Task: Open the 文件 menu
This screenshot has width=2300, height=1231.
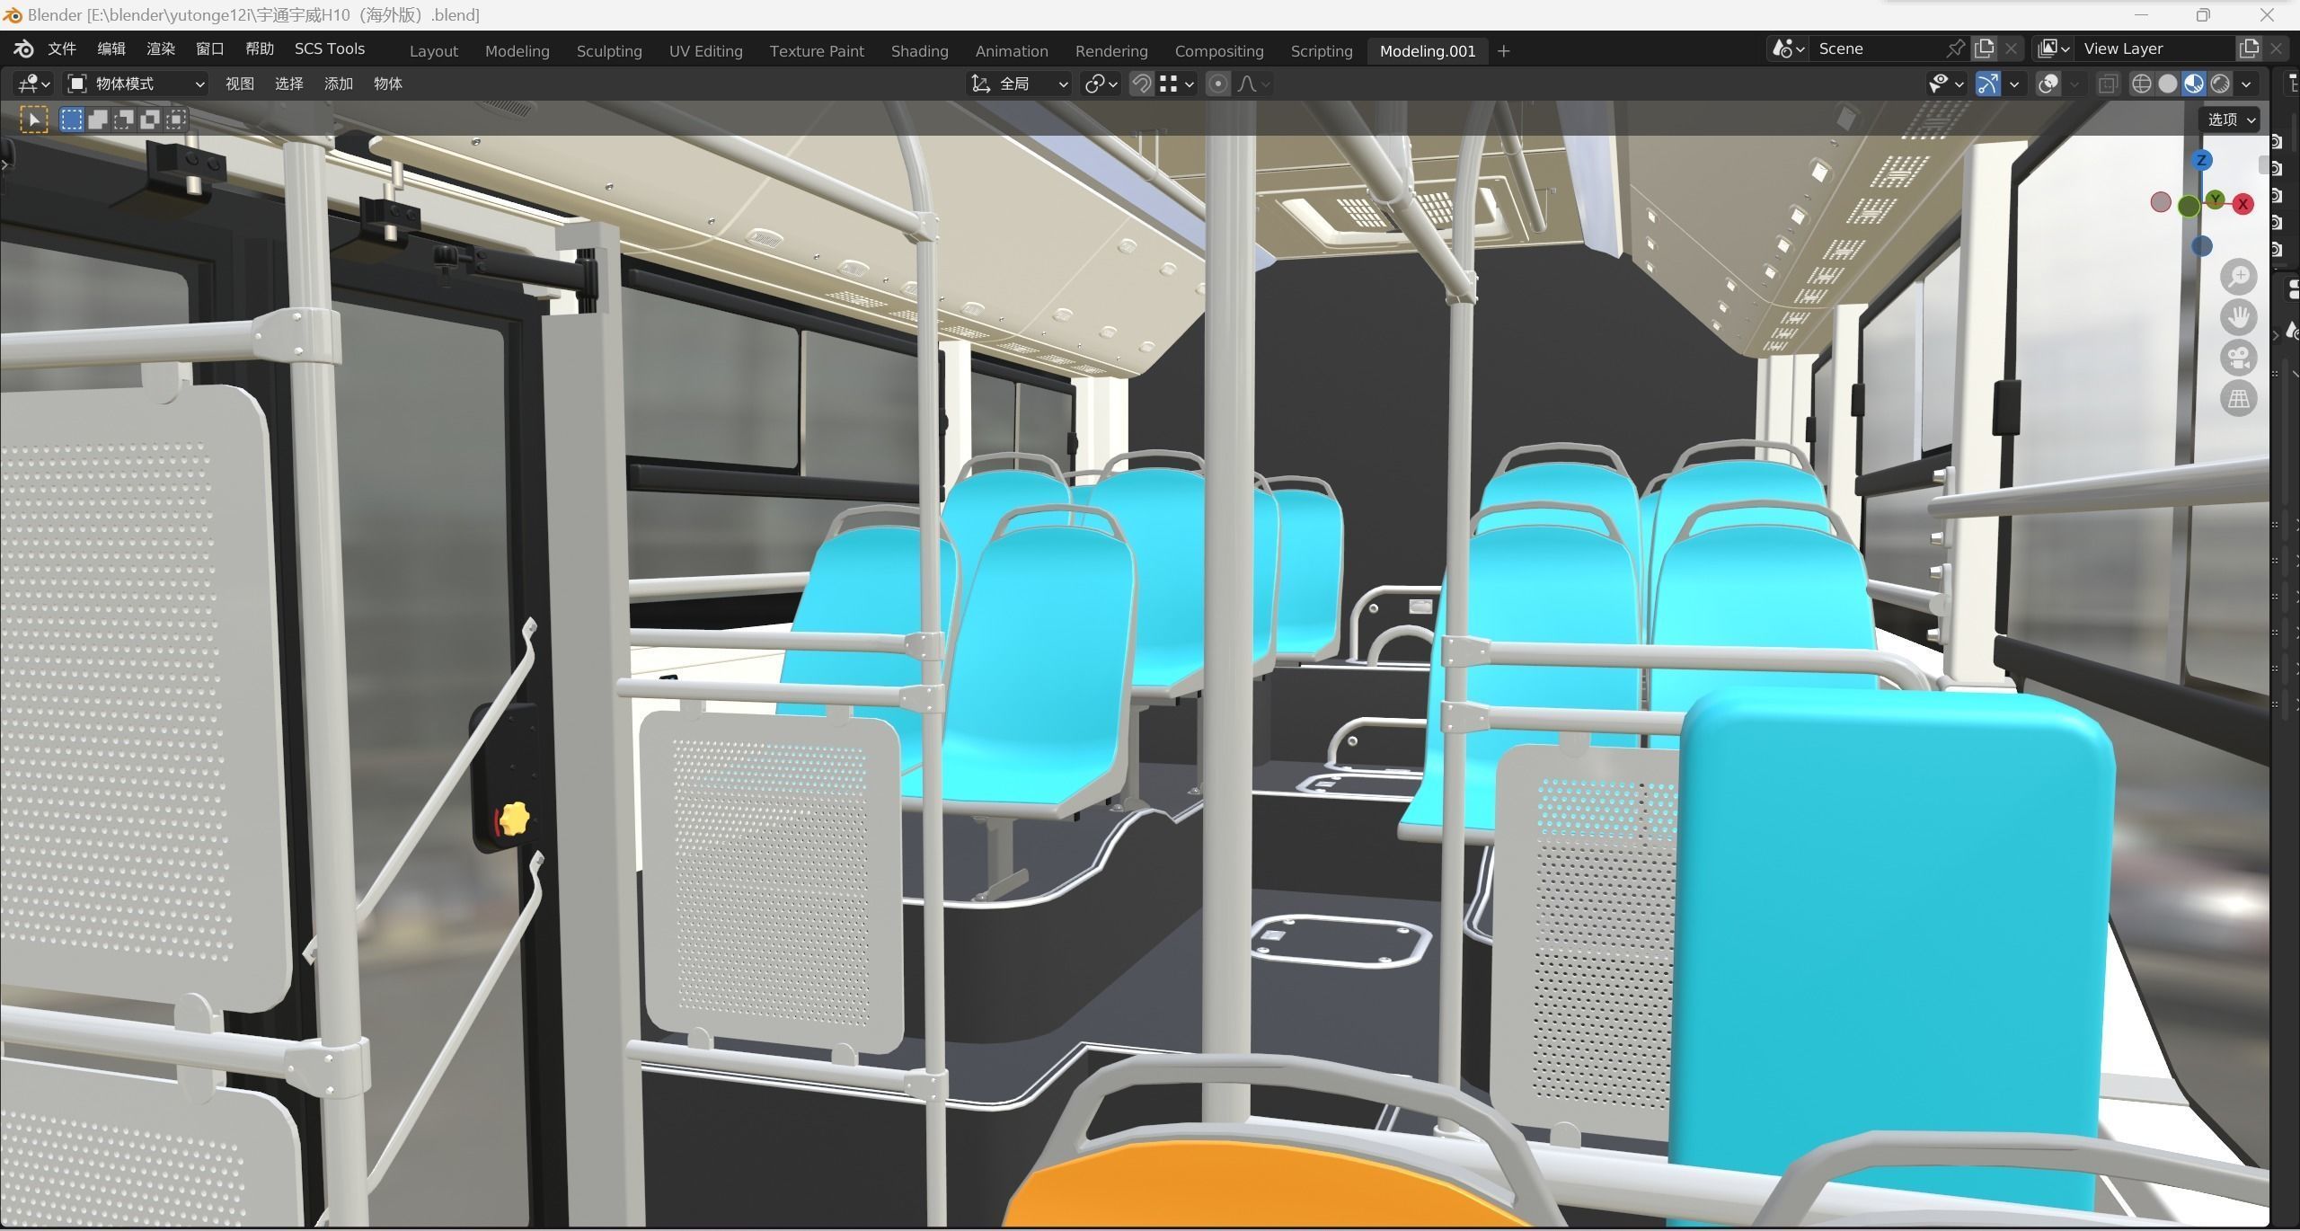Action: [61, 49]
